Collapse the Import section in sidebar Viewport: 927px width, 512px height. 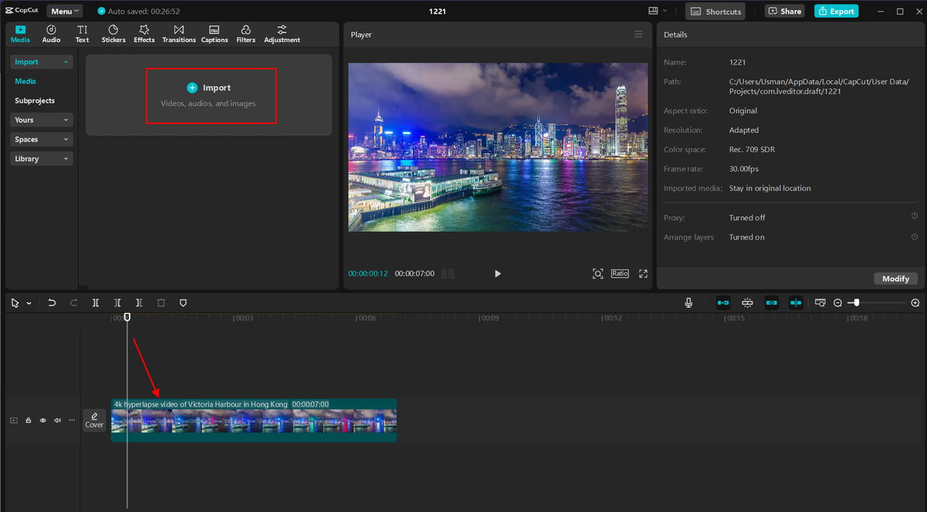[41, 62]
